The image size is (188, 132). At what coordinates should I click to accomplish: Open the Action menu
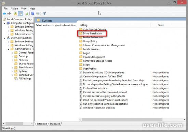[x=14, y=9]
